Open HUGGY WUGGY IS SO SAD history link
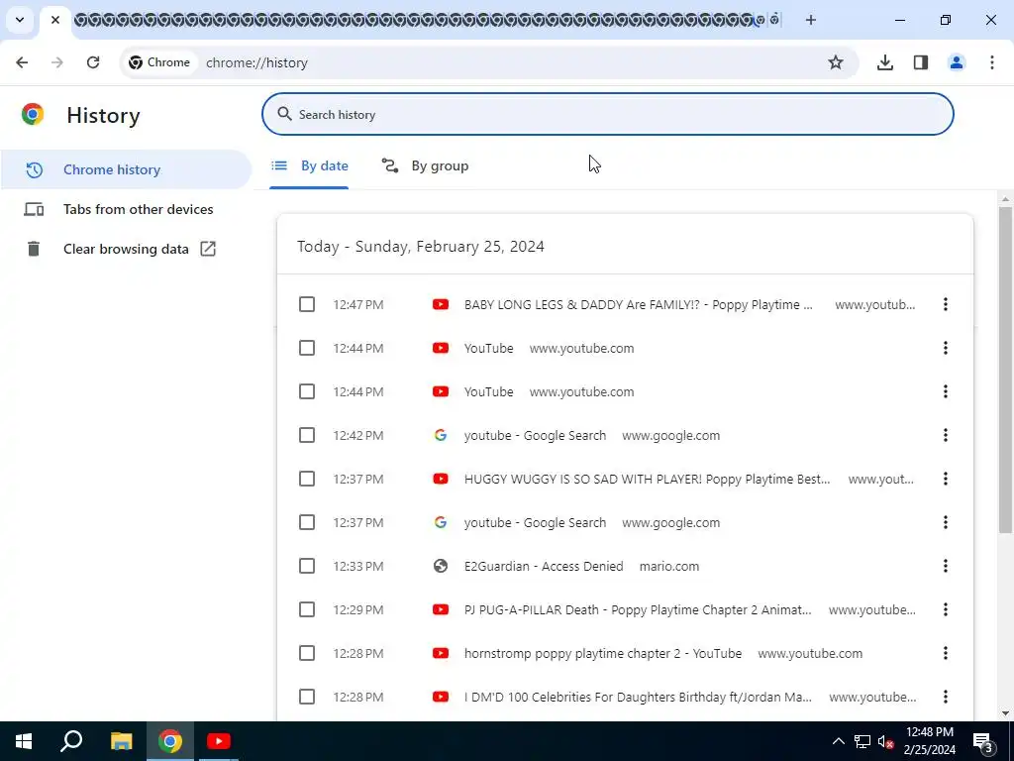 coord(648,480)
